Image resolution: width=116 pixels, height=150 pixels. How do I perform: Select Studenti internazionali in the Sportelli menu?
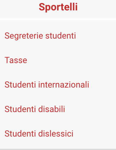[x=47, y=85]
